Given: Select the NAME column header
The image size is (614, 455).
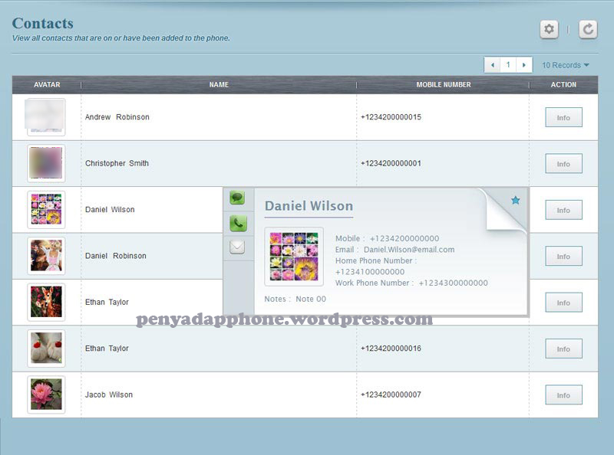Looking at the screenshot, I should click(219, 85).
